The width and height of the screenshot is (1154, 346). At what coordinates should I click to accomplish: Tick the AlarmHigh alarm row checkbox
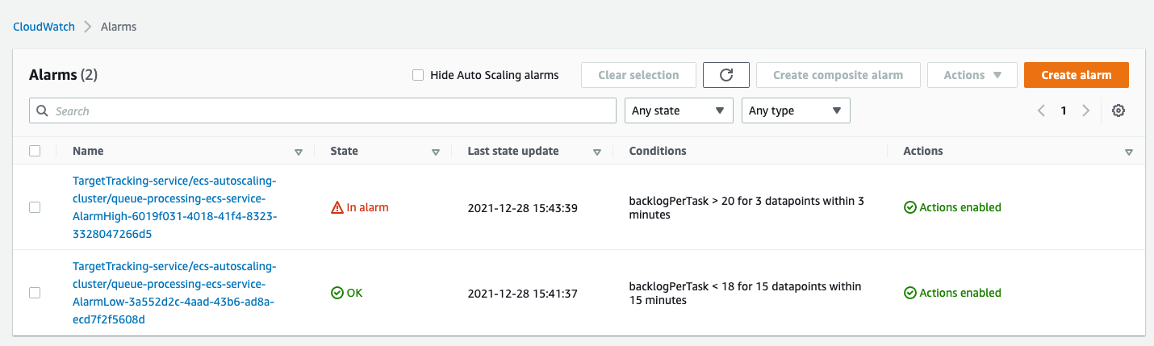tap(35, 207)
